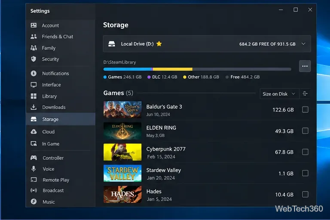
Task: Click the blue Games legend dot
Action: click(105, 77)
